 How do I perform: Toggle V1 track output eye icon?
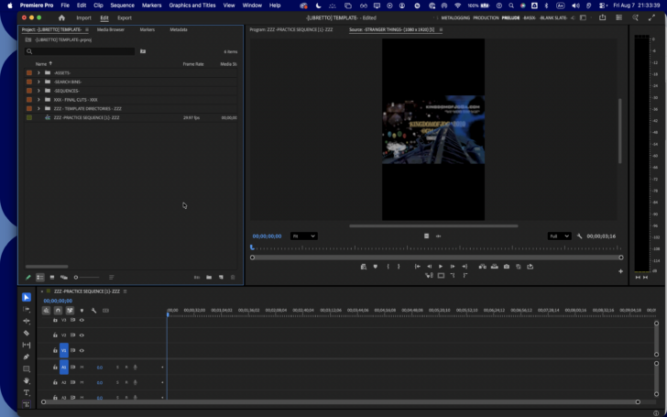click(82, 351)
